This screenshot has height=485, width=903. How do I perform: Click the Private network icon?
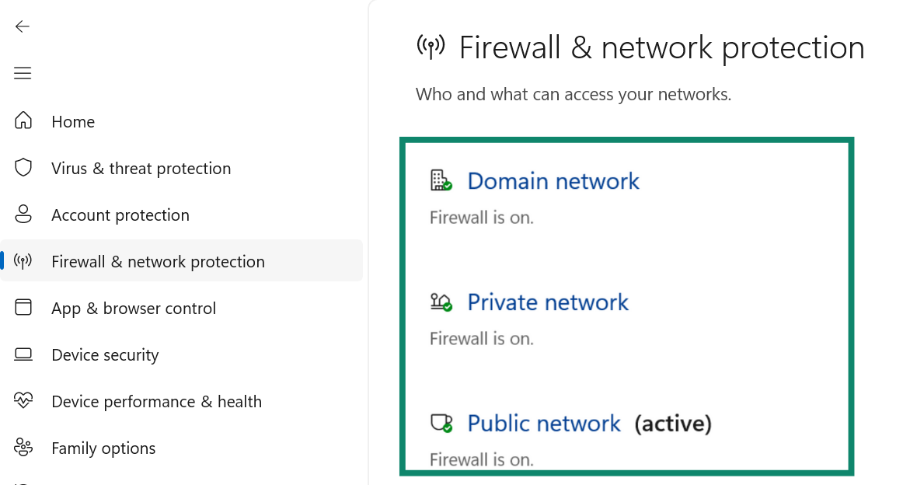(x=440, y=302)
